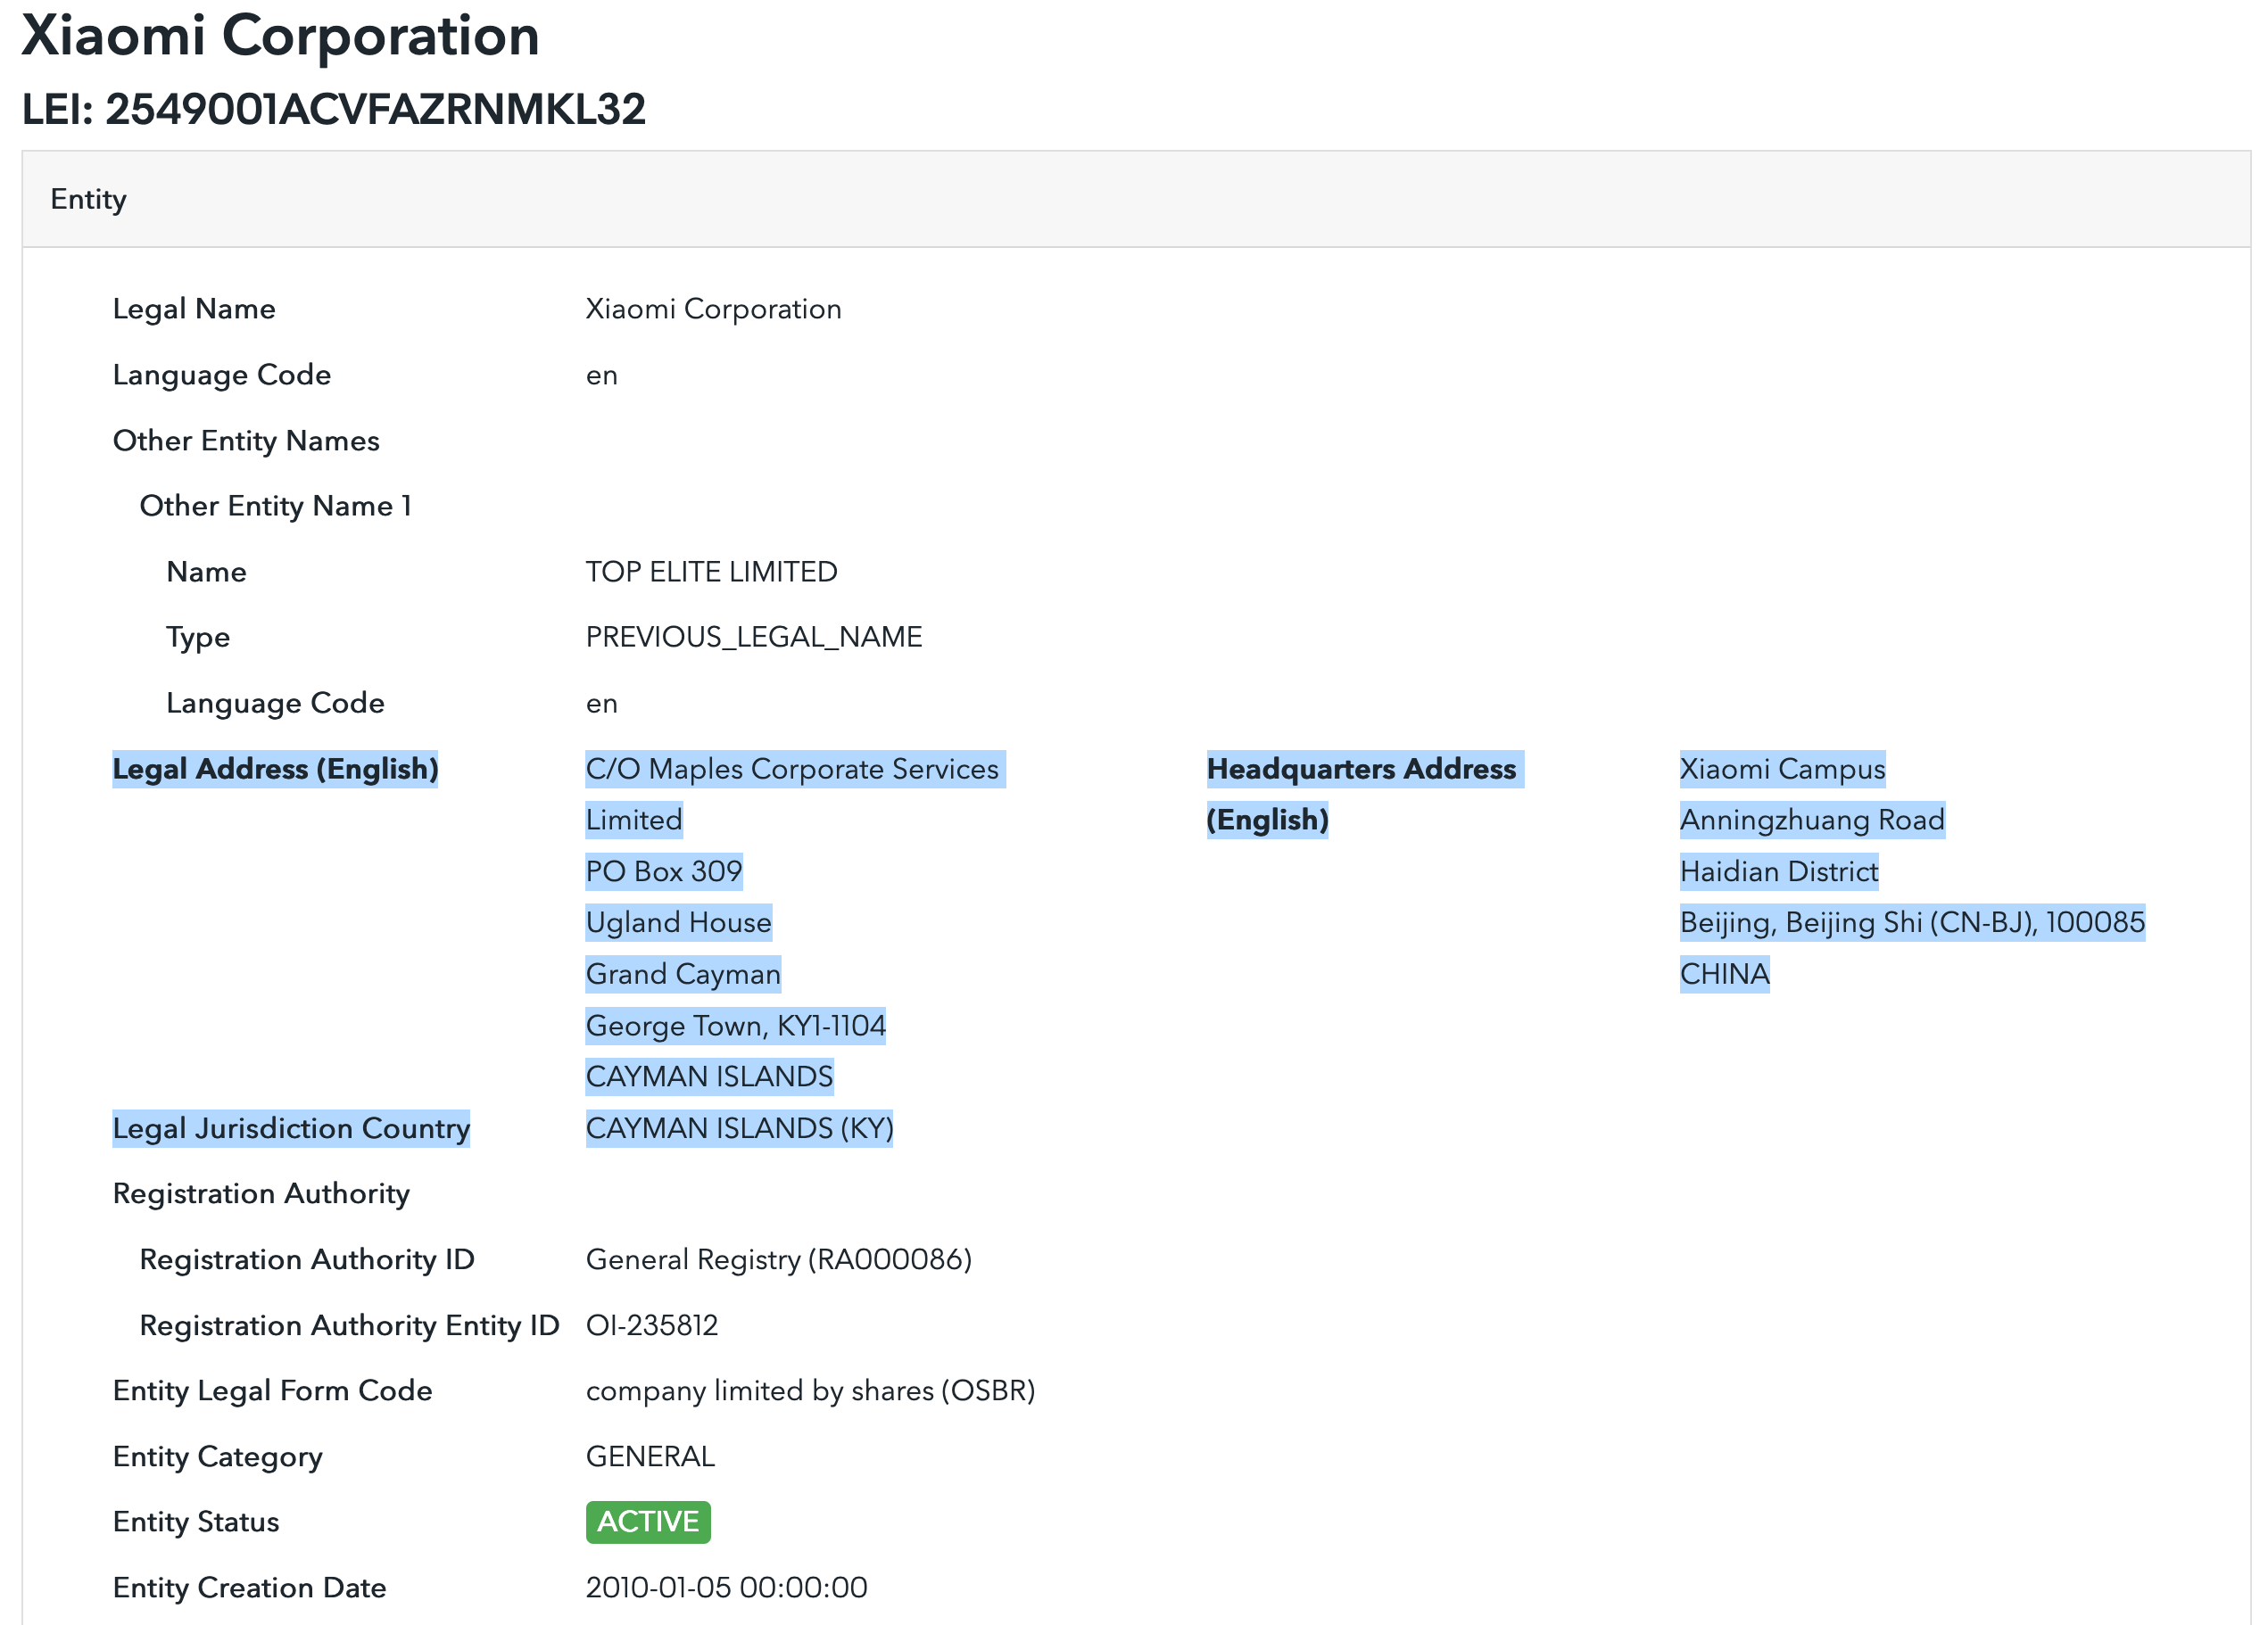The width and height of the screenshot is (2268, 1625).
Task: Click Anningzhuang Road address line
Action: pyautogui.click(x=1813, y=821)
